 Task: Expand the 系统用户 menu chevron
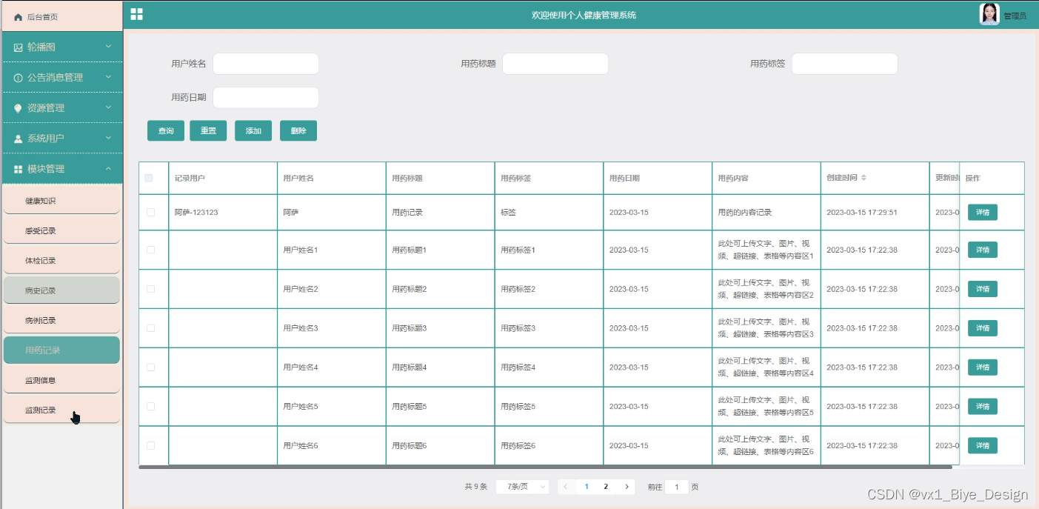(108, 137)
